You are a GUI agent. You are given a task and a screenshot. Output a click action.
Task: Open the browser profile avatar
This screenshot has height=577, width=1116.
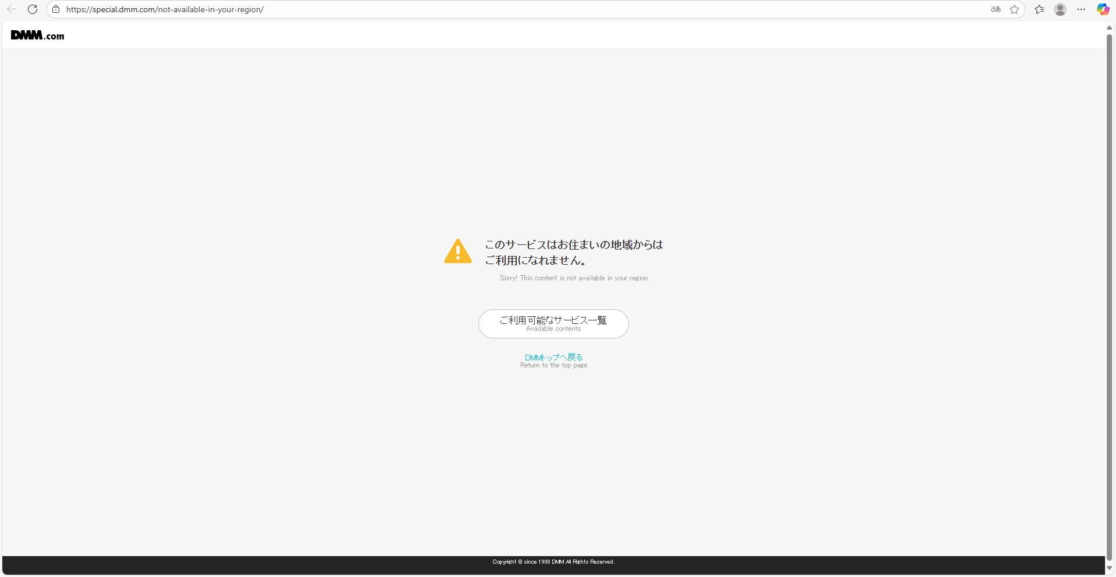pyautogui.click(x=1060, y=9)
